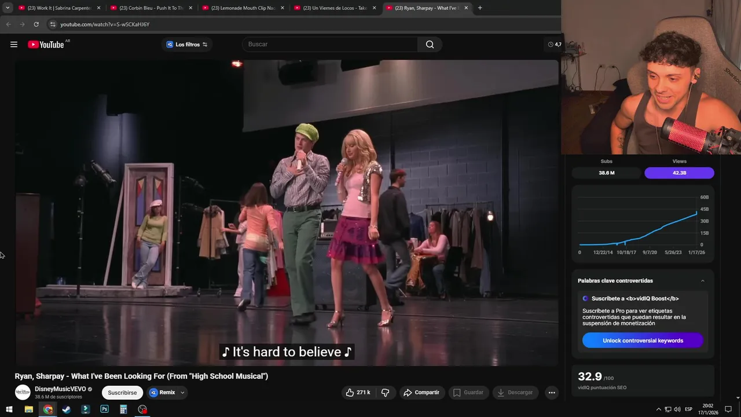Click the search magnifier button
This screenshot has width=741, height=417.
click(x=430, y=45)
